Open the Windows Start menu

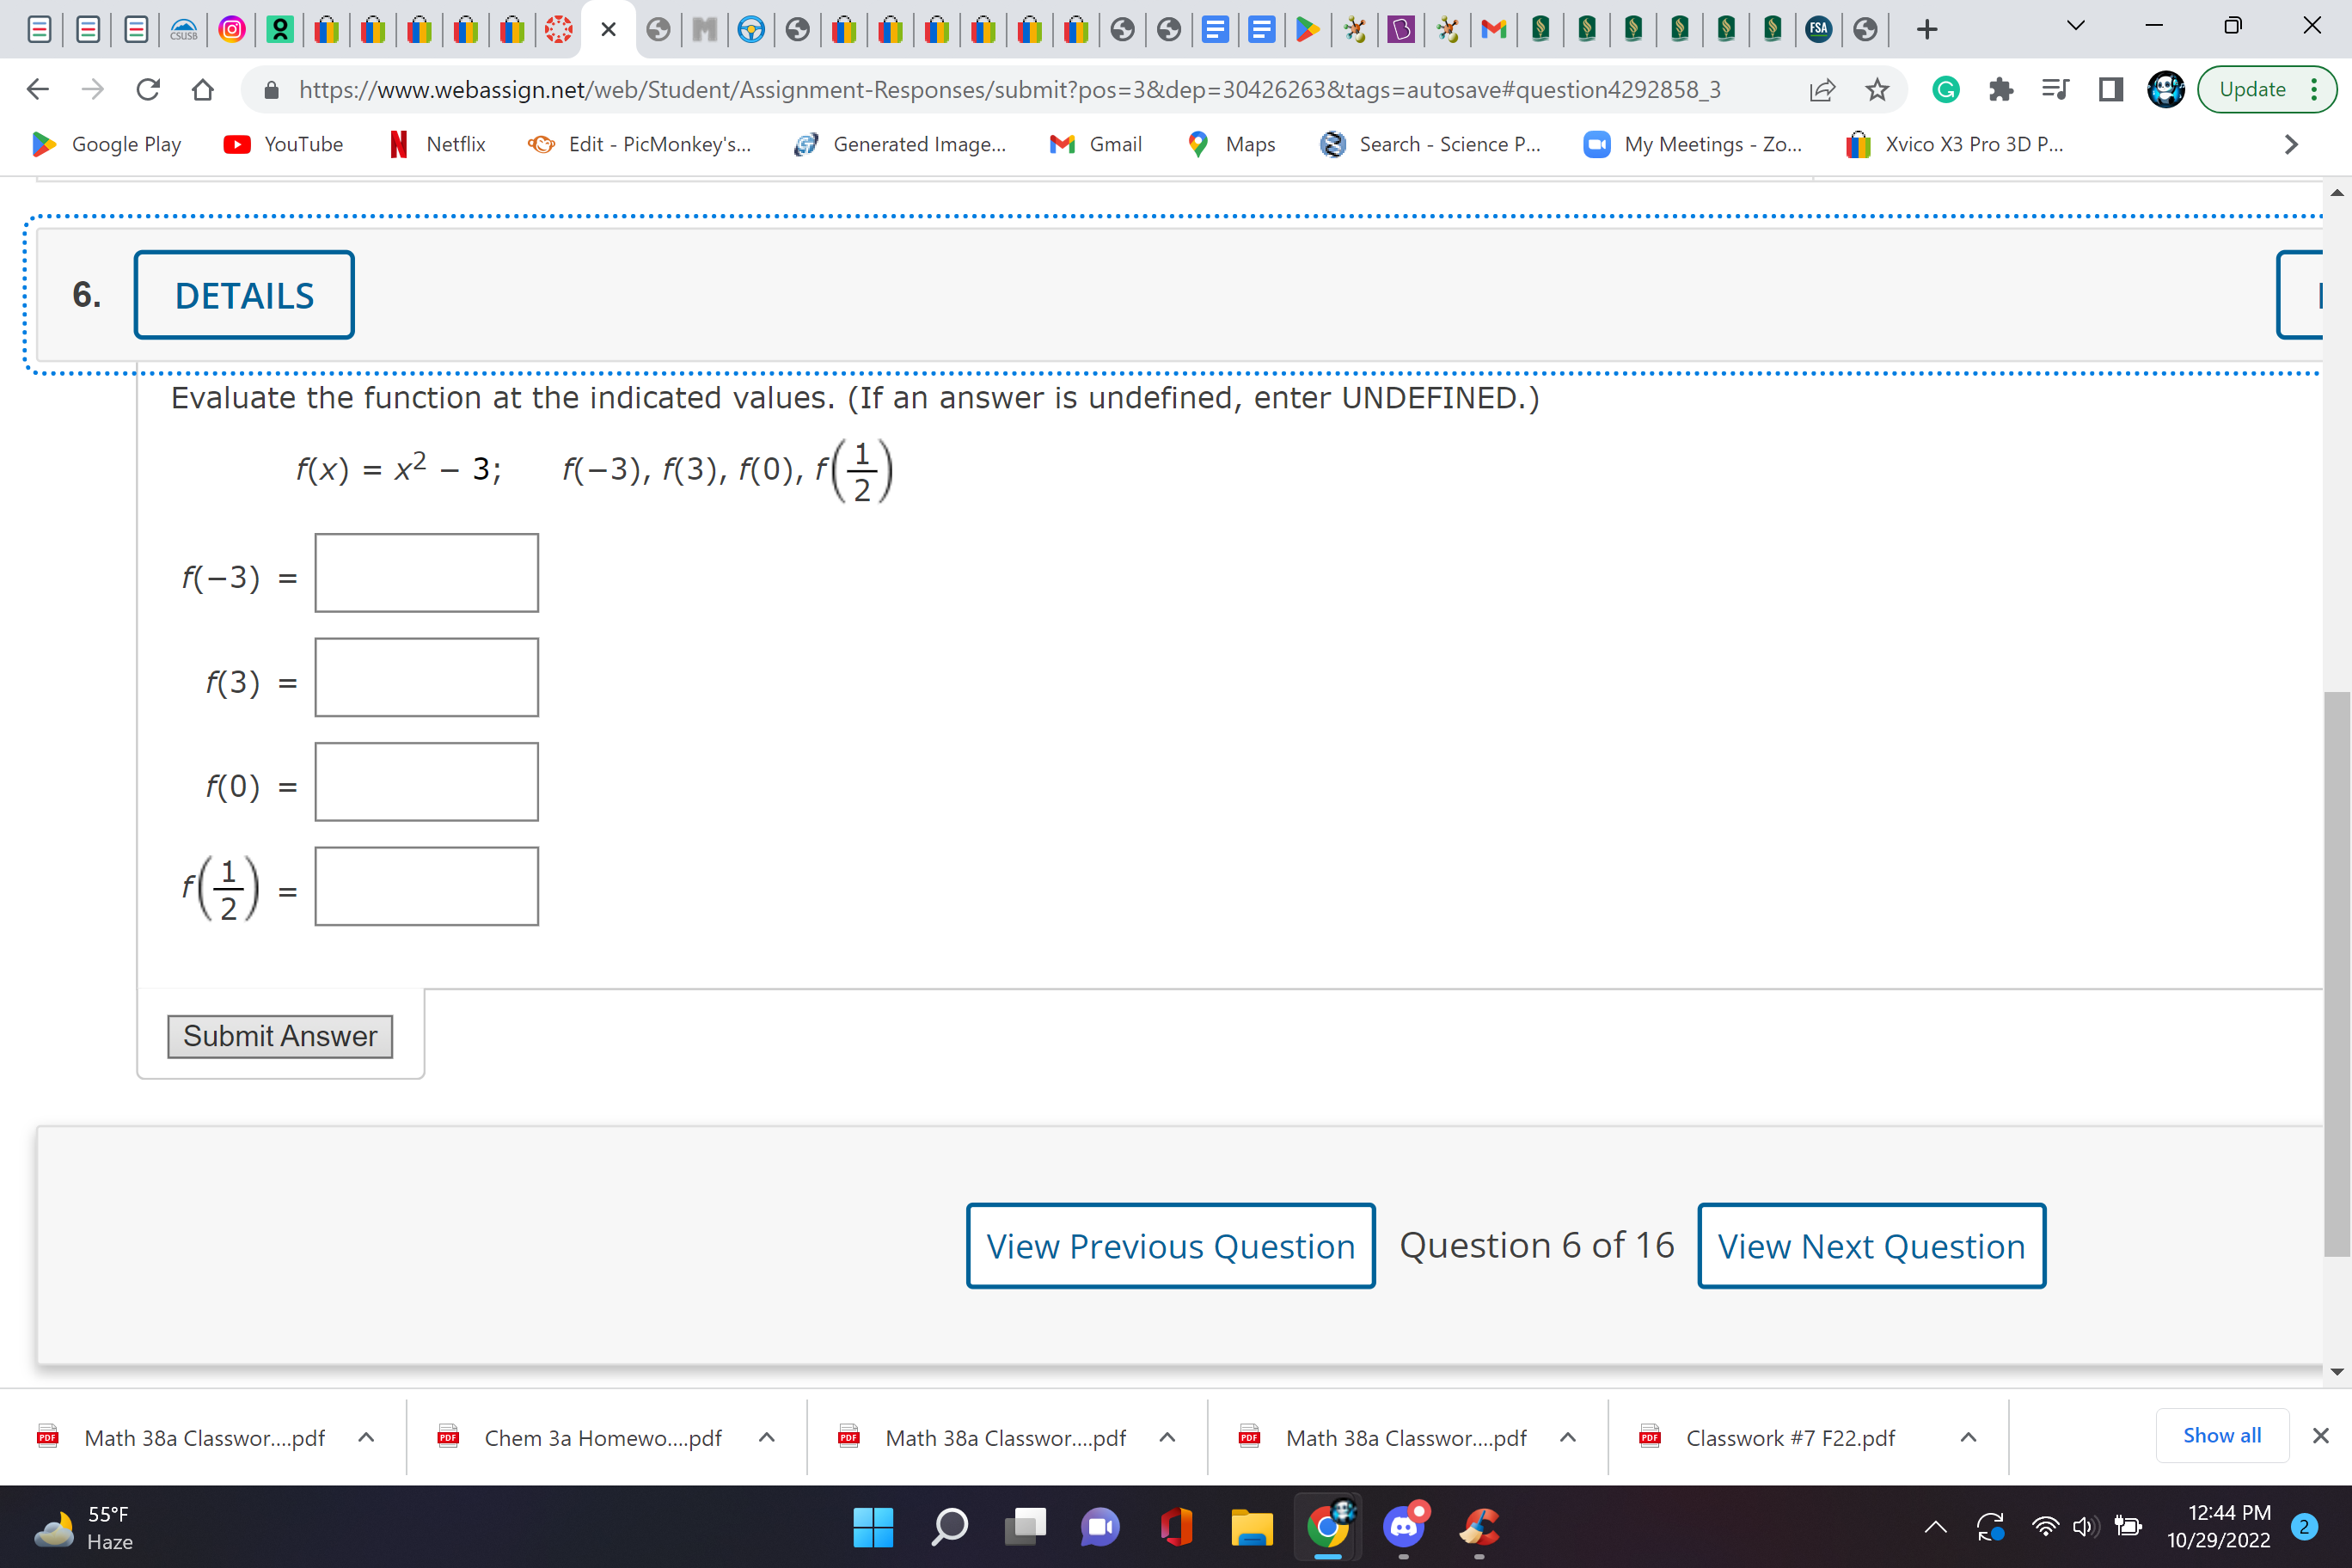click(873, 1527)
